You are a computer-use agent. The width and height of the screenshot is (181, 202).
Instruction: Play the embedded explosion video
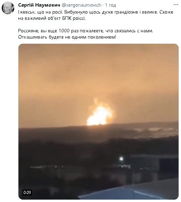99,121
